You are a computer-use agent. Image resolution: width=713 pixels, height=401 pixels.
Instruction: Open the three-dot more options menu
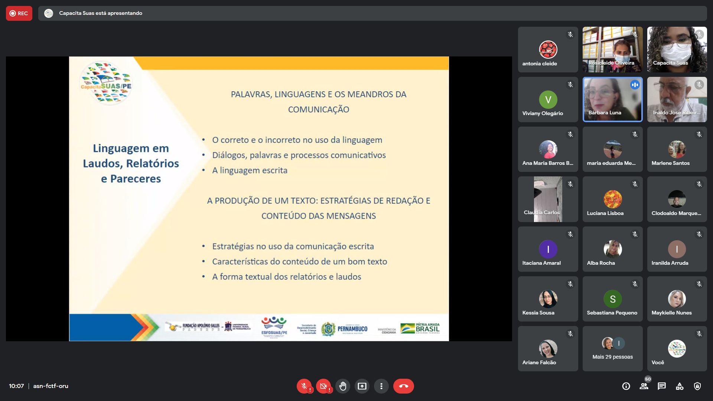[381, 386]
